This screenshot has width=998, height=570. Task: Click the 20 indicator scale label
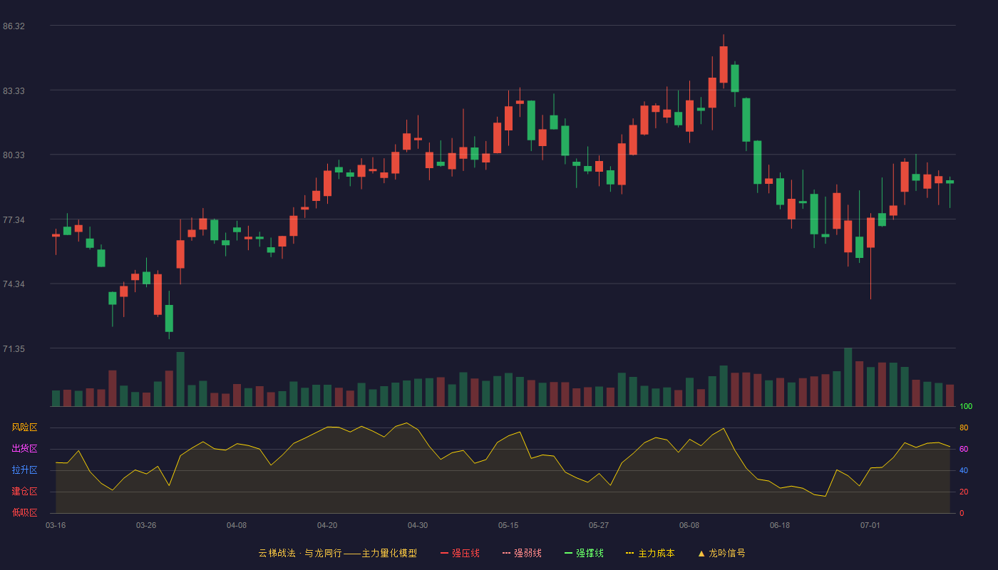pyautogui.click(x=964, y=492)
